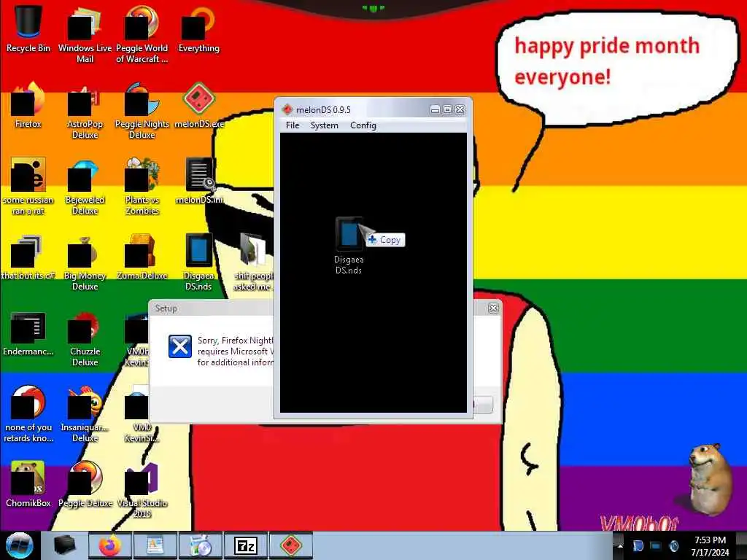Switch to melonDS in the taskbar
Viewport: 747px width, 560px height.
click(x=291, y=545)
